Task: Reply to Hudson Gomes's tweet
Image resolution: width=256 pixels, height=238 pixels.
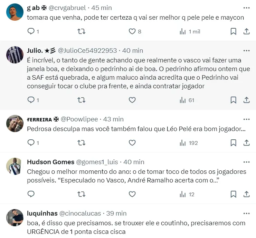Action: (x=31, y=194)
